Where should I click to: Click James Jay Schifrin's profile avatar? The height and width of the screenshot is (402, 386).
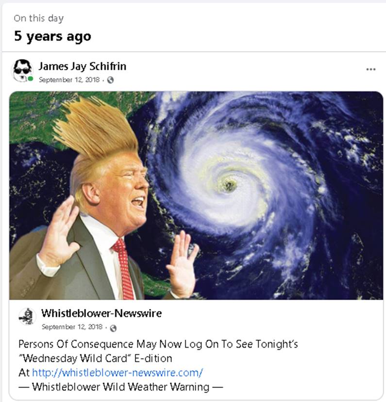click(x=23, y=70)
